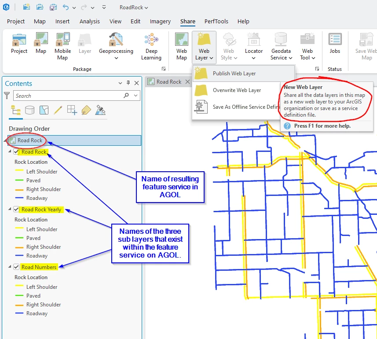Switch to the Imagery ribbon tab
The height and width of the screenshot is (339, 377).
pyautogui.click(x=160, y=22)
